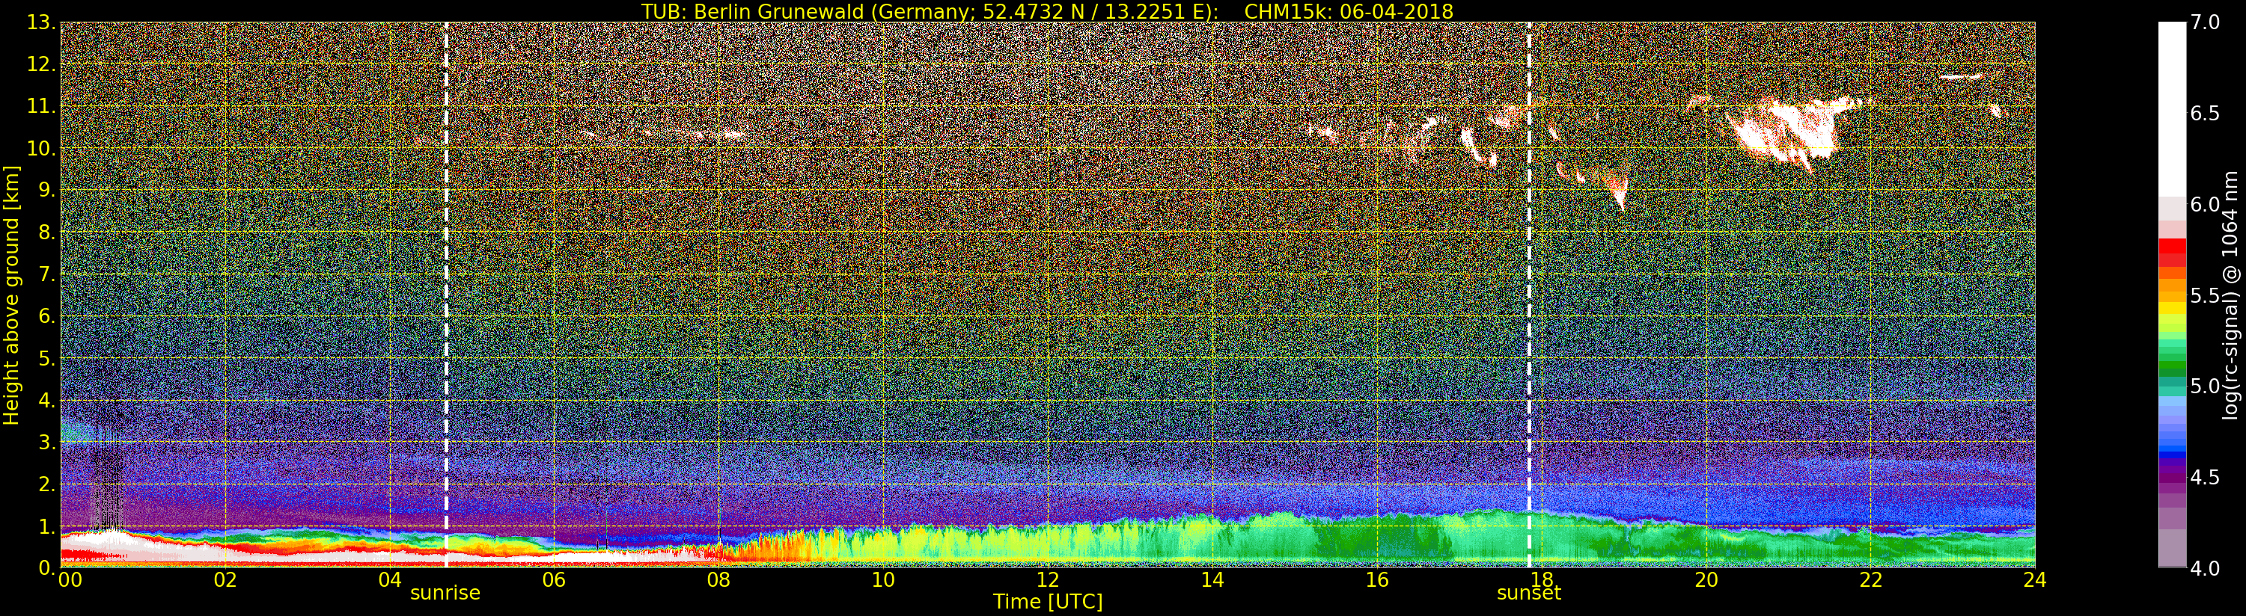Click the "18" time axis tick label

click(1542, 579)
